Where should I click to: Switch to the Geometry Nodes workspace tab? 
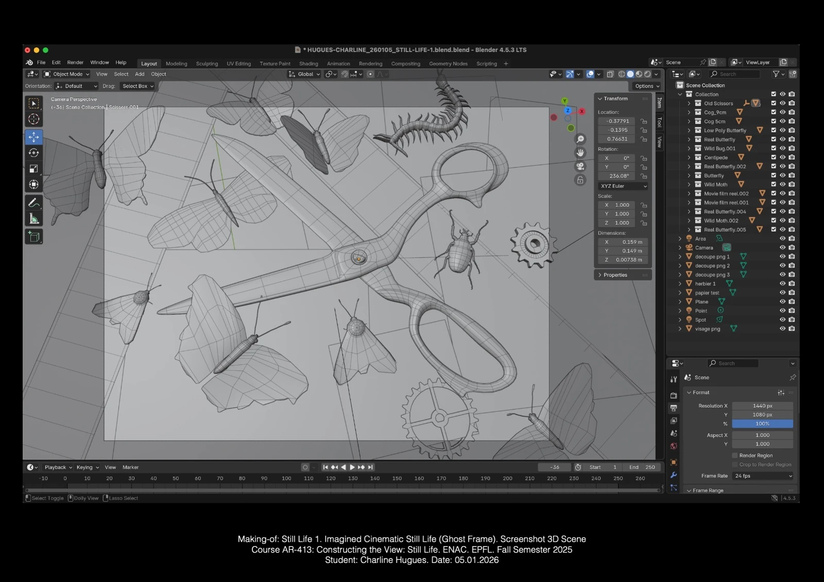(x=448, y=64)
